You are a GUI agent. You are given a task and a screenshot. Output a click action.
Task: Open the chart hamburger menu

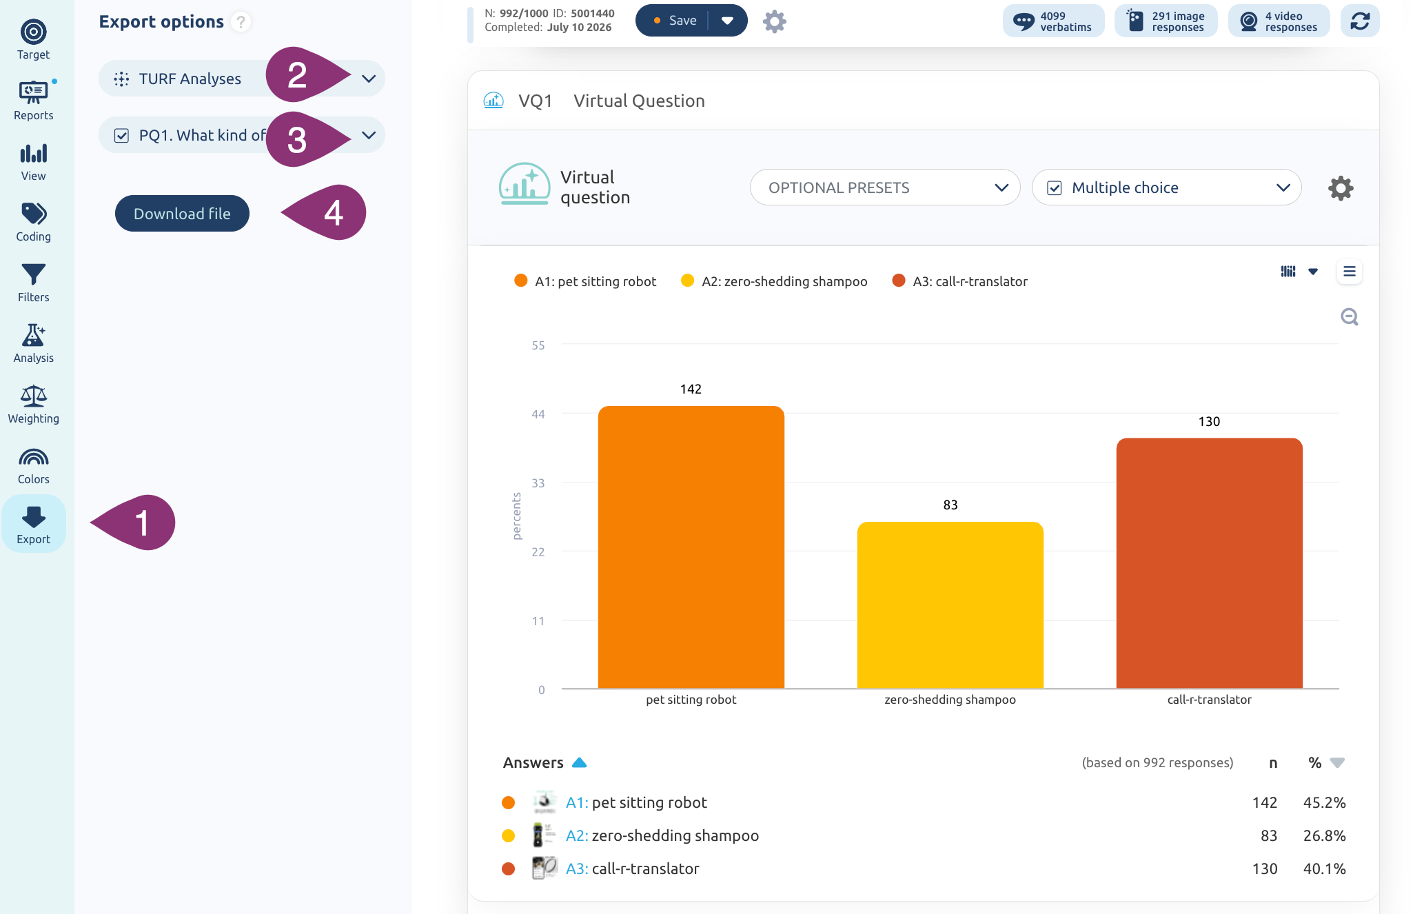pos(1349,272)
